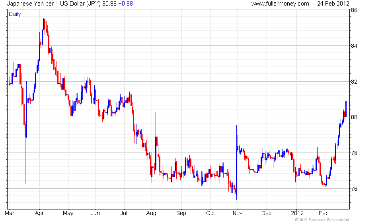Click the 'Aug' x-axis label

point(151,213)
